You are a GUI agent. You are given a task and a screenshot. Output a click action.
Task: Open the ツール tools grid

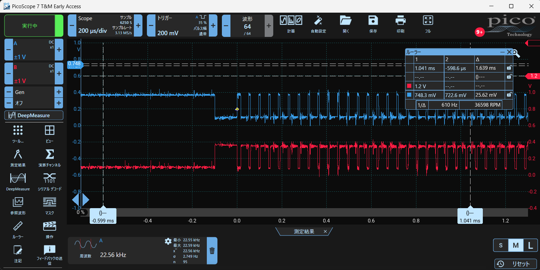pyautogui.click(x=18, y=134)
